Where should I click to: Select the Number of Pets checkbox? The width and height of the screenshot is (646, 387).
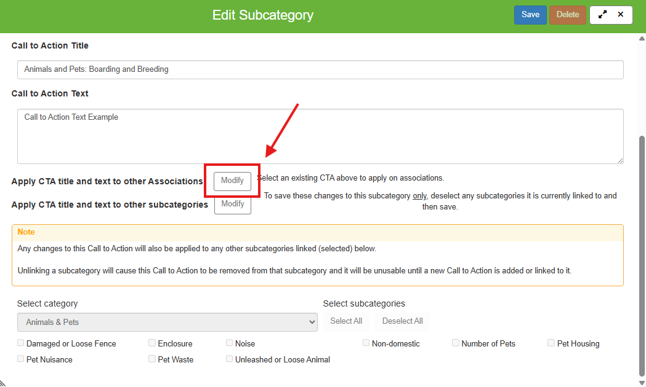[x=456, y=343]
